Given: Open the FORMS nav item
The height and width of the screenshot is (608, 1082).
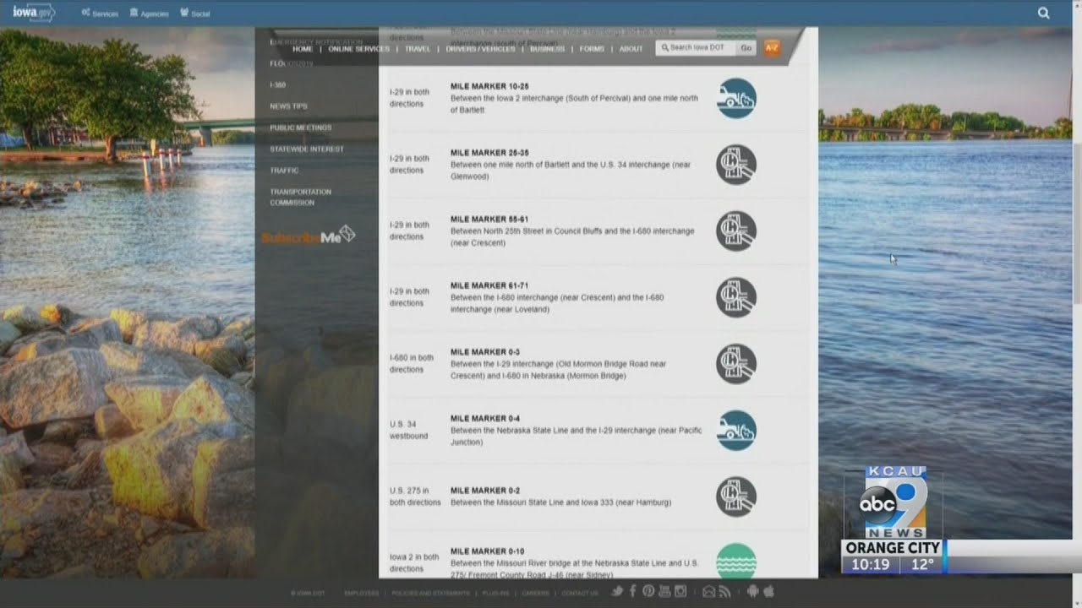Looking at the screenshot, I should click(592, 49).
